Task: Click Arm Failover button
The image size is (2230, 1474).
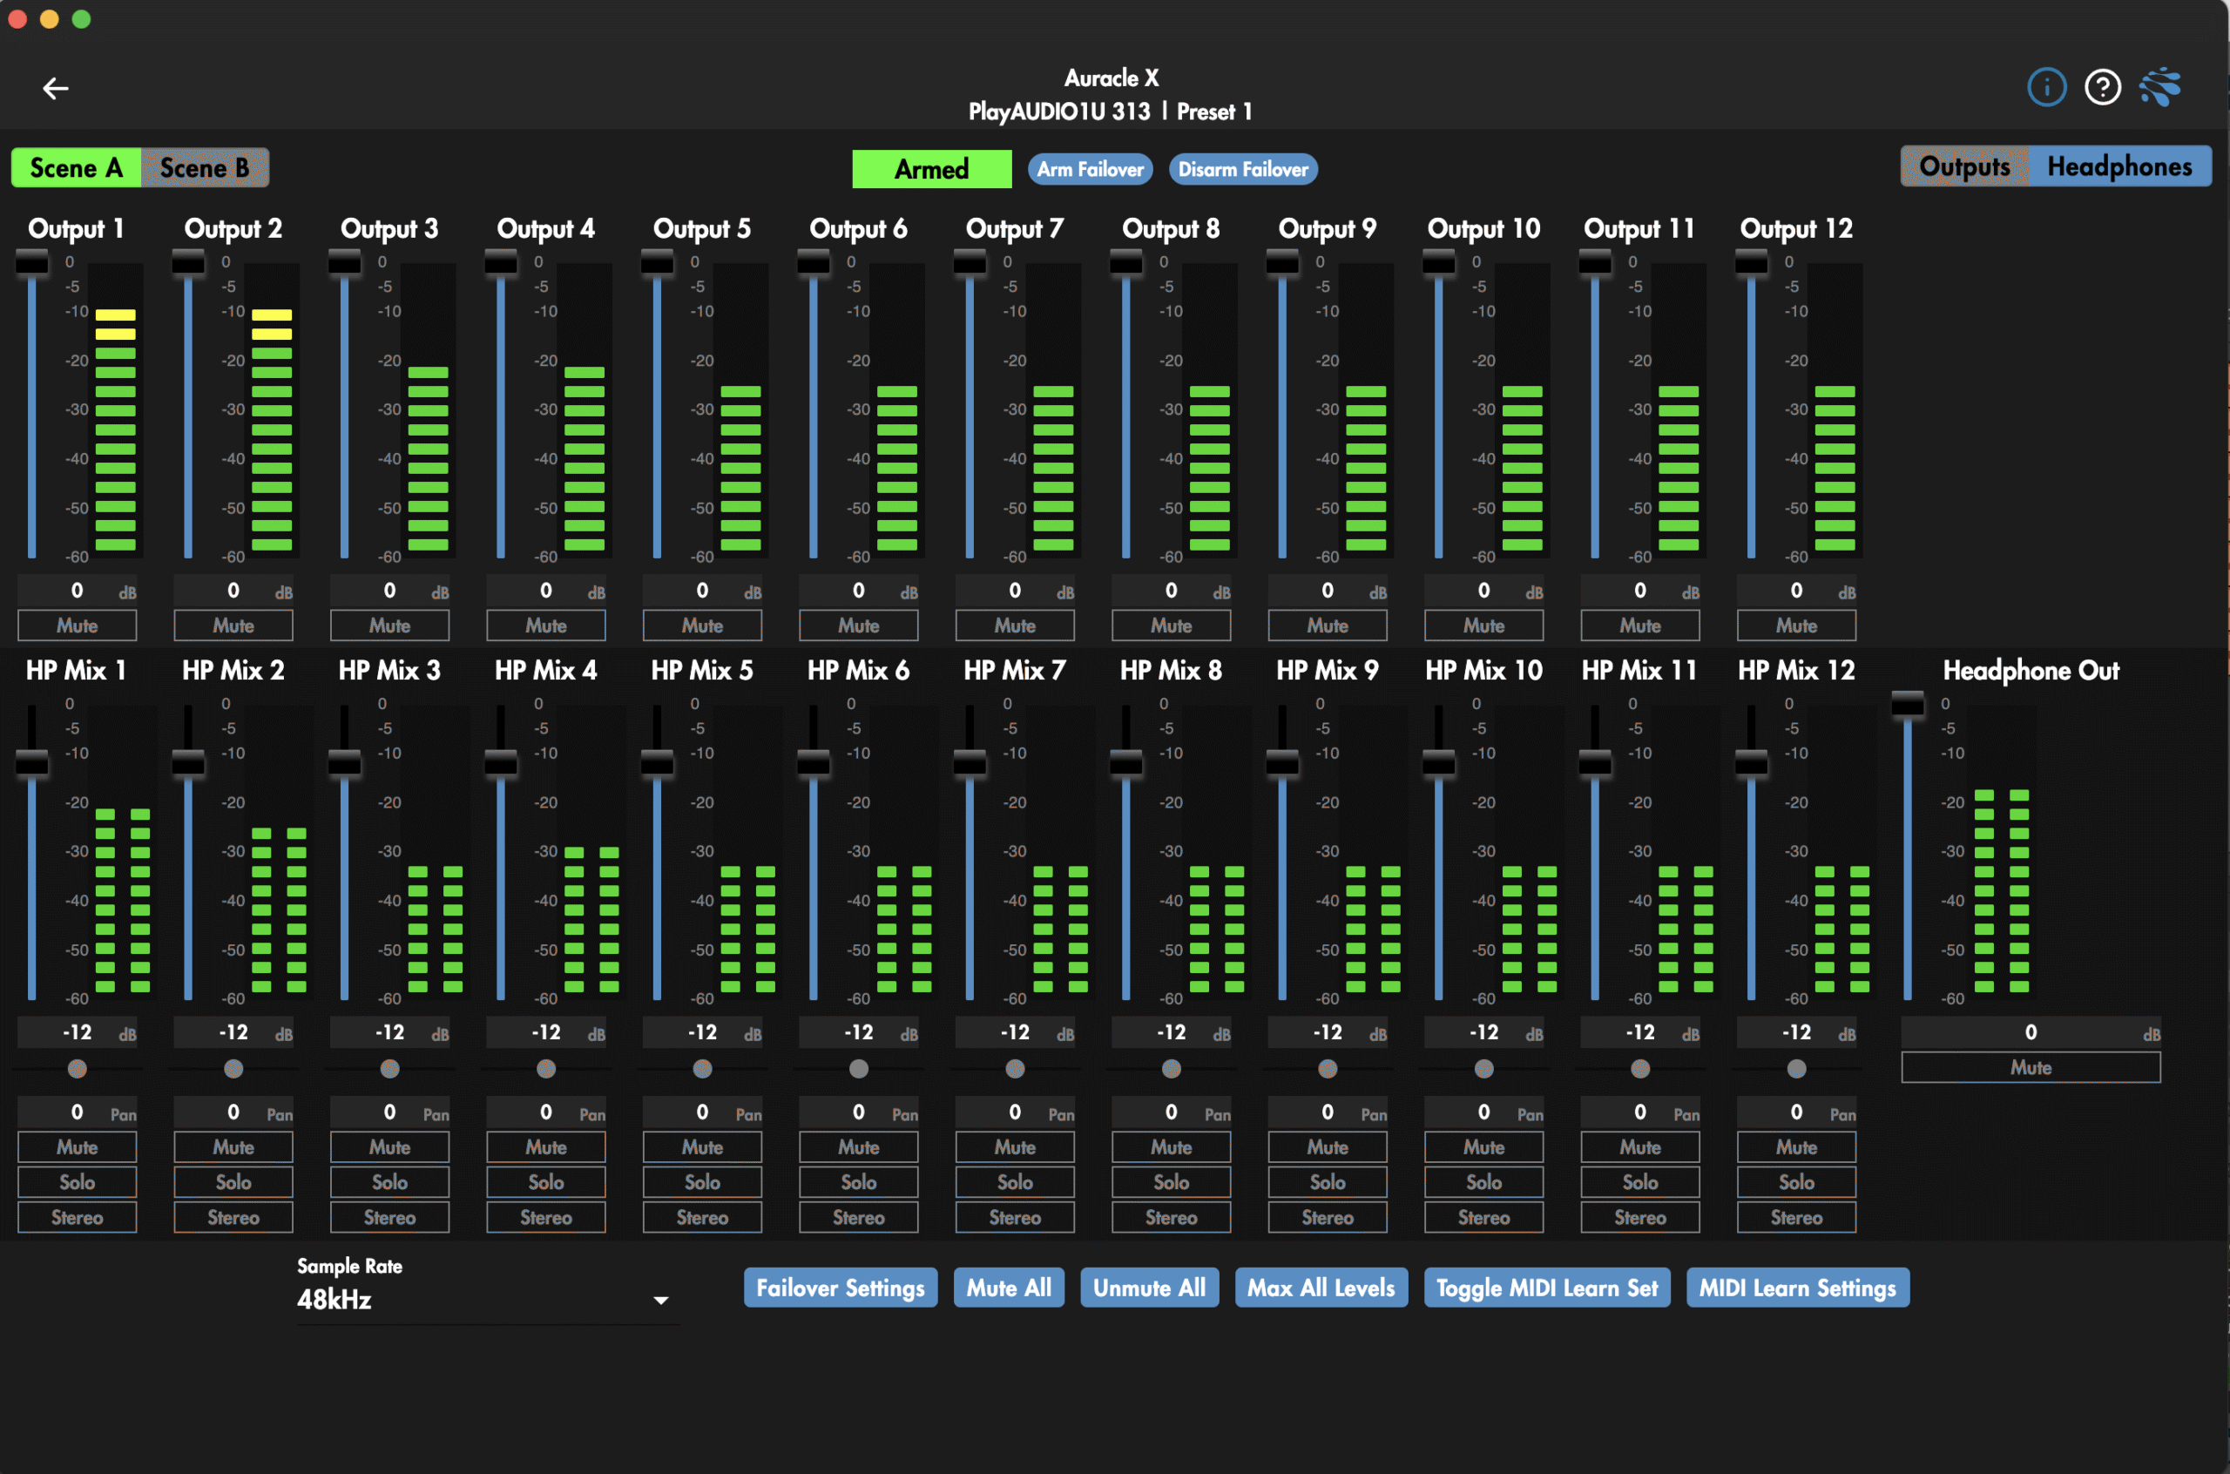Action: (x=1090, y=169)
